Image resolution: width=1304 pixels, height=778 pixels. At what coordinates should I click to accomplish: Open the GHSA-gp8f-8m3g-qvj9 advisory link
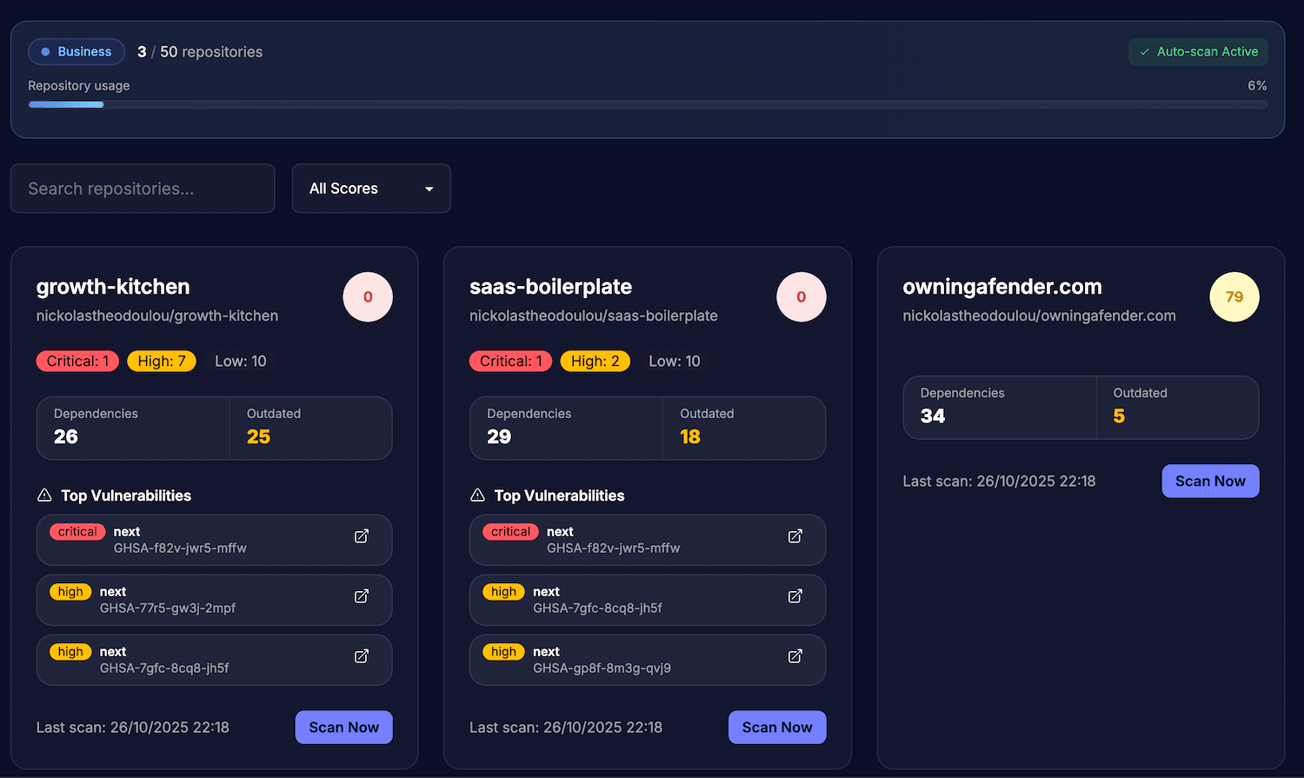795,656
